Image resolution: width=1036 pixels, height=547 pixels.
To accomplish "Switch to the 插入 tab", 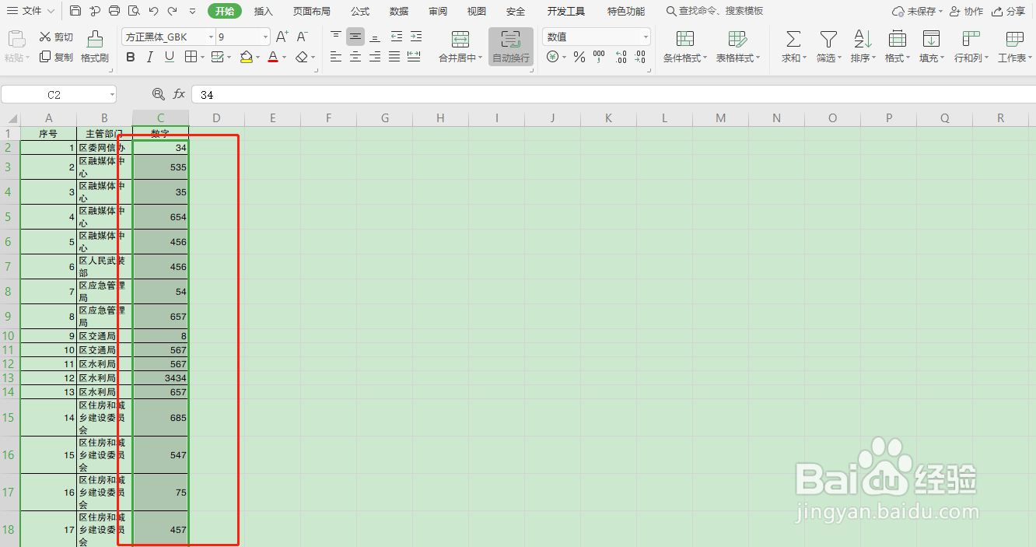I will click(x=264, y=11).
